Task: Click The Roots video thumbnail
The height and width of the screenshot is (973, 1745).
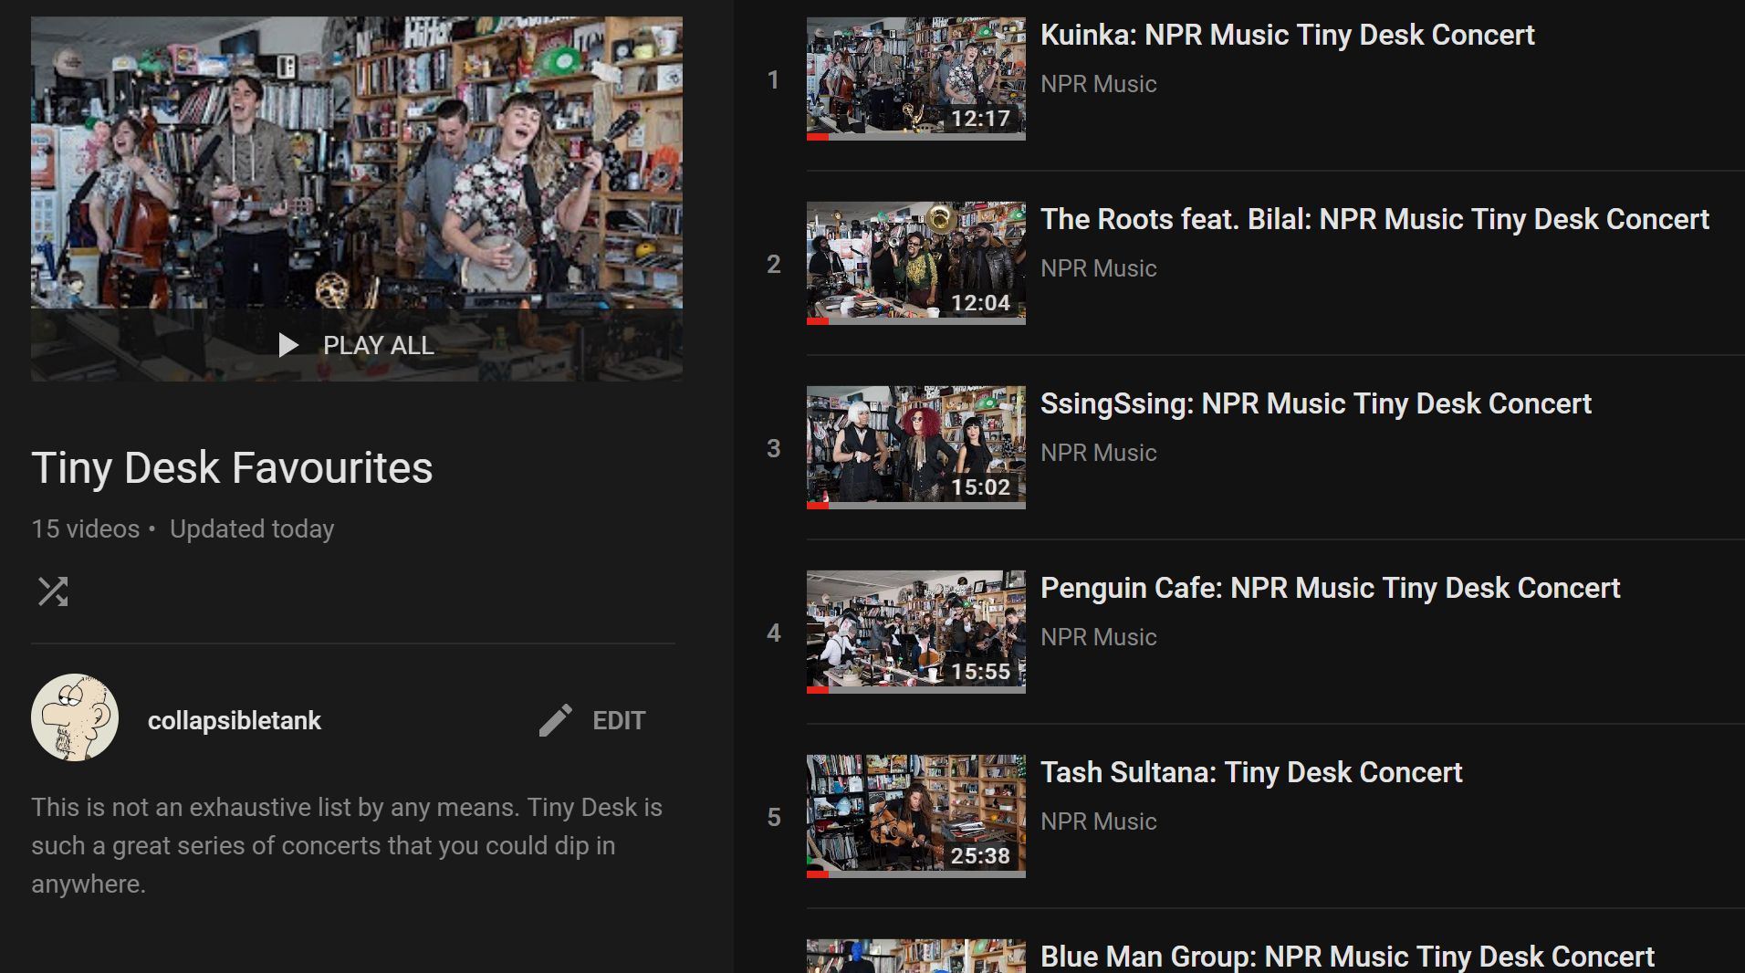Action: tap(915, 263)
